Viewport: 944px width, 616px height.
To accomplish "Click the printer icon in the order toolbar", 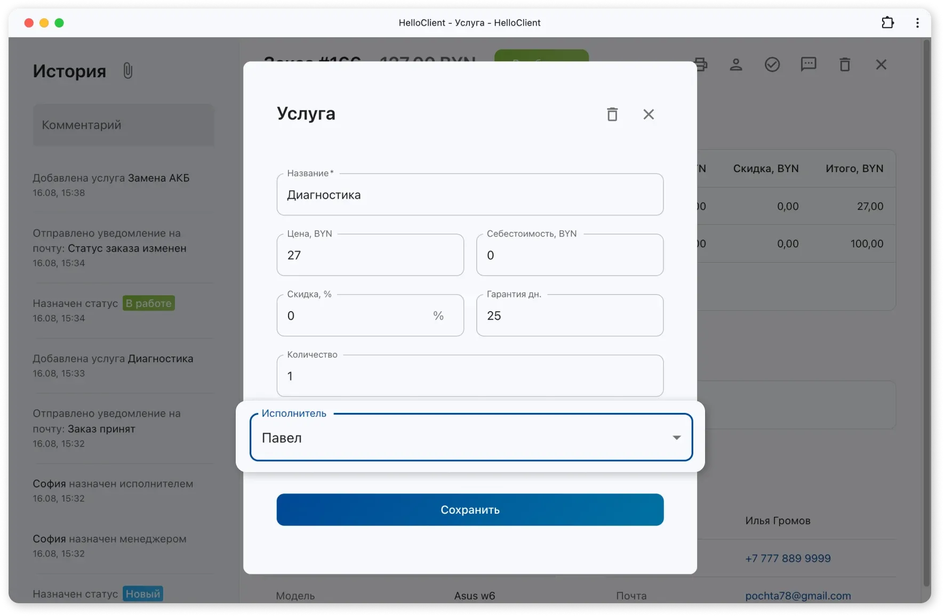I will tap(701, 64).
